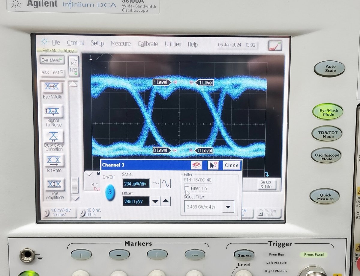Select the Eye Meas tab
Image resolution: width=360 pixels, height=276 pixels.
[x=52, y=60]
